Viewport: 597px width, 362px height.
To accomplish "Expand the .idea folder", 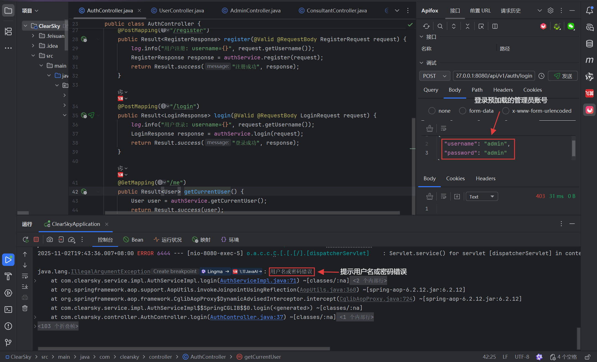I will click(33, 46).
